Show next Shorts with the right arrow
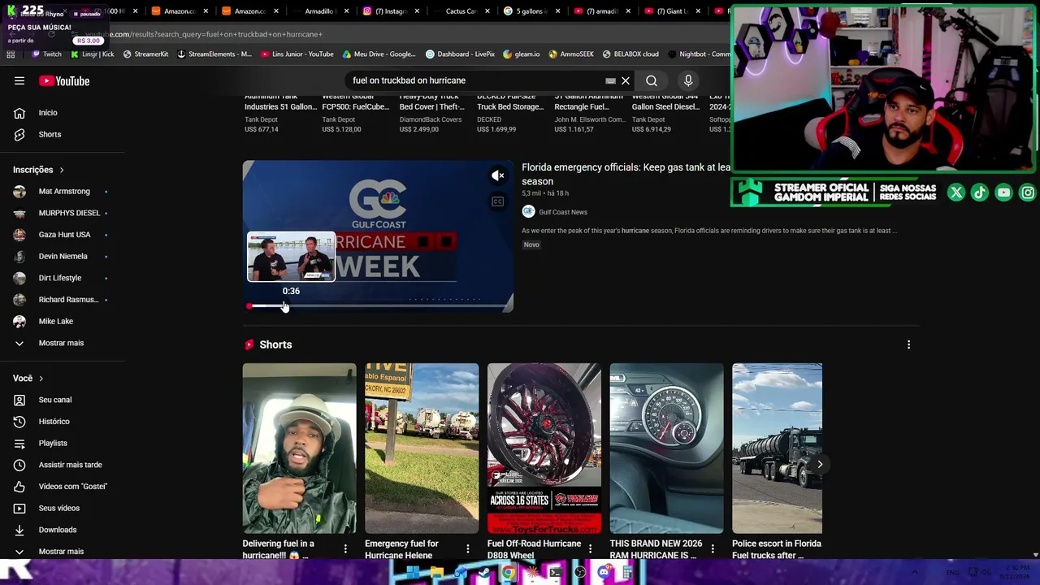1040x585 pixels. pos(819,465)
